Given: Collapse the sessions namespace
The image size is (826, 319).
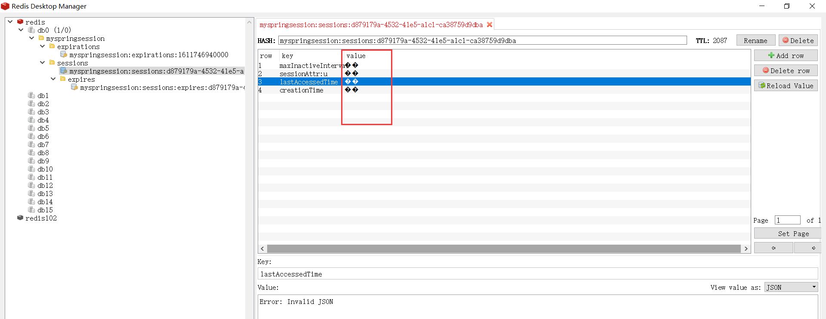Looking at the screenshot, I should tap(43, 62).
